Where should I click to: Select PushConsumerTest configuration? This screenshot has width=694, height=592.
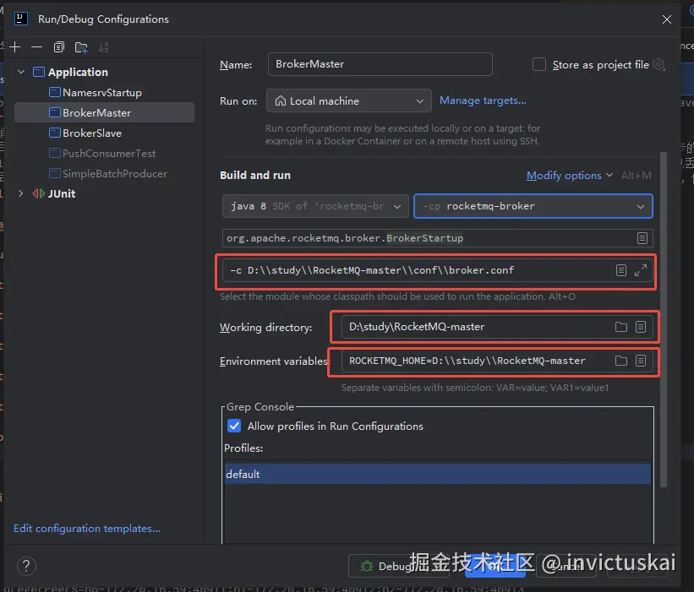[109, 154]
